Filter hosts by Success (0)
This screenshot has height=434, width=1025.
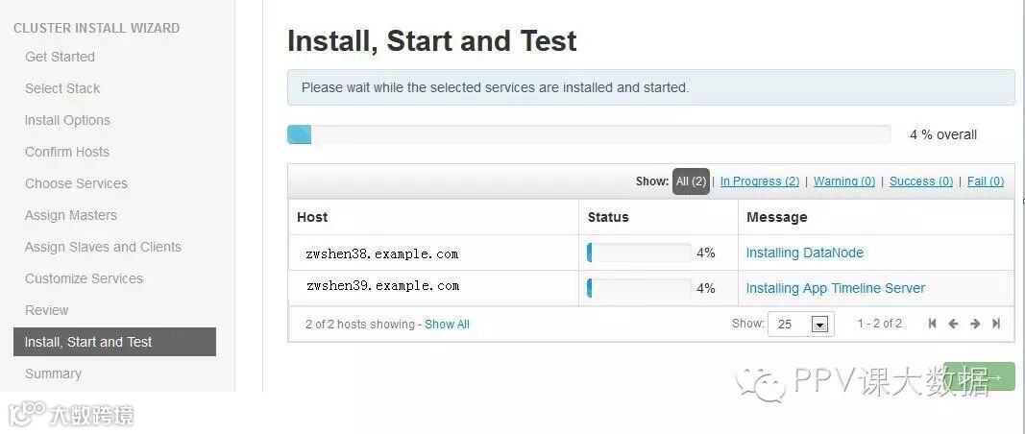920,181
